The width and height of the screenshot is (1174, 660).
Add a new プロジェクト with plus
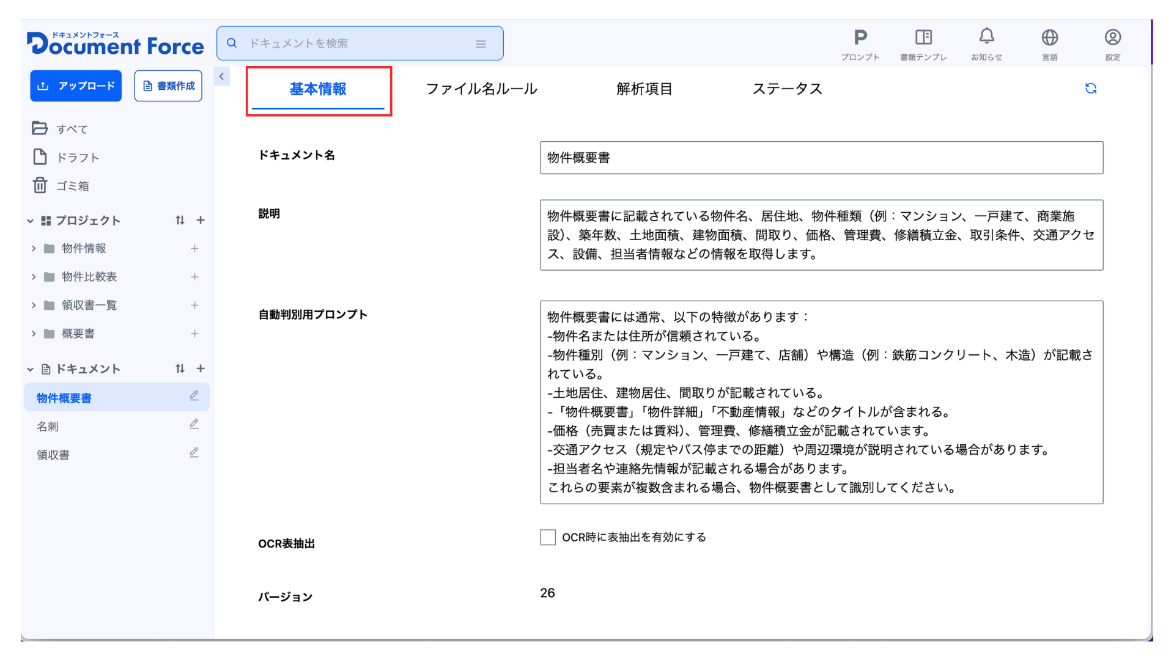pos(201,220)
